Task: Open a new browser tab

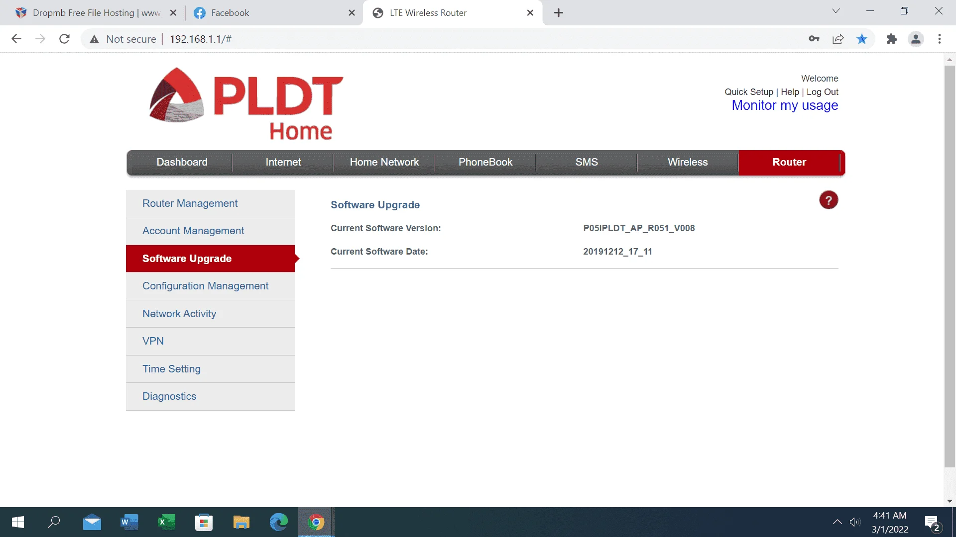Action: point(559,13)
